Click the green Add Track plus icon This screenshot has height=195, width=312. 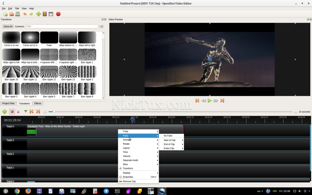point(5,112)
